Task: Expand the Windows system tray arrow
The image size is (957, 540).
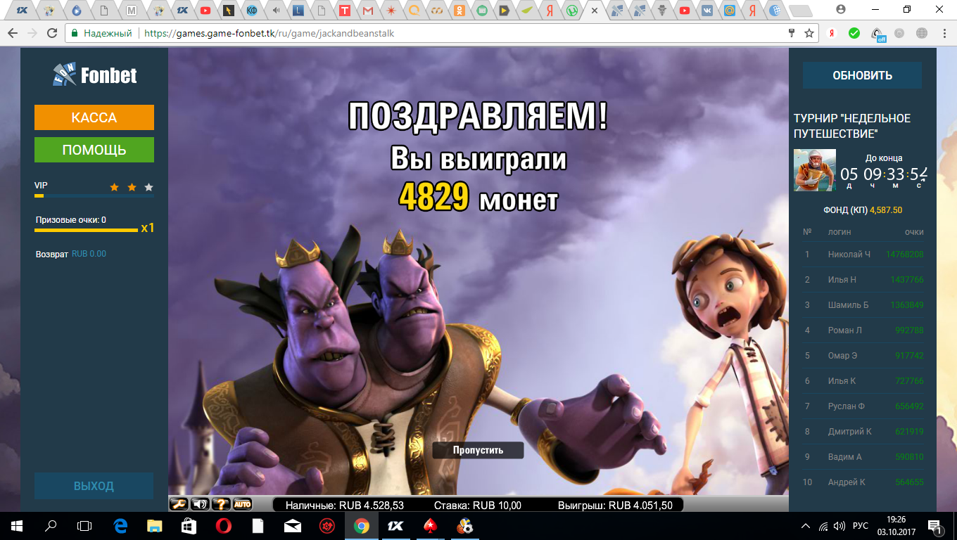Action: coord(805,525)
